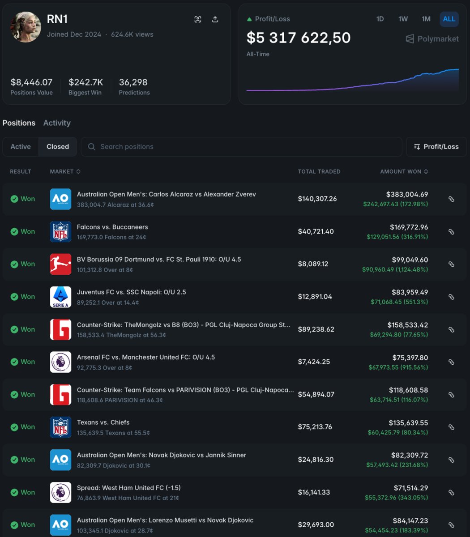
Task: Open the Profit/Loss sort dropdown
Action: pyautogui.click(x=436, y=147)
